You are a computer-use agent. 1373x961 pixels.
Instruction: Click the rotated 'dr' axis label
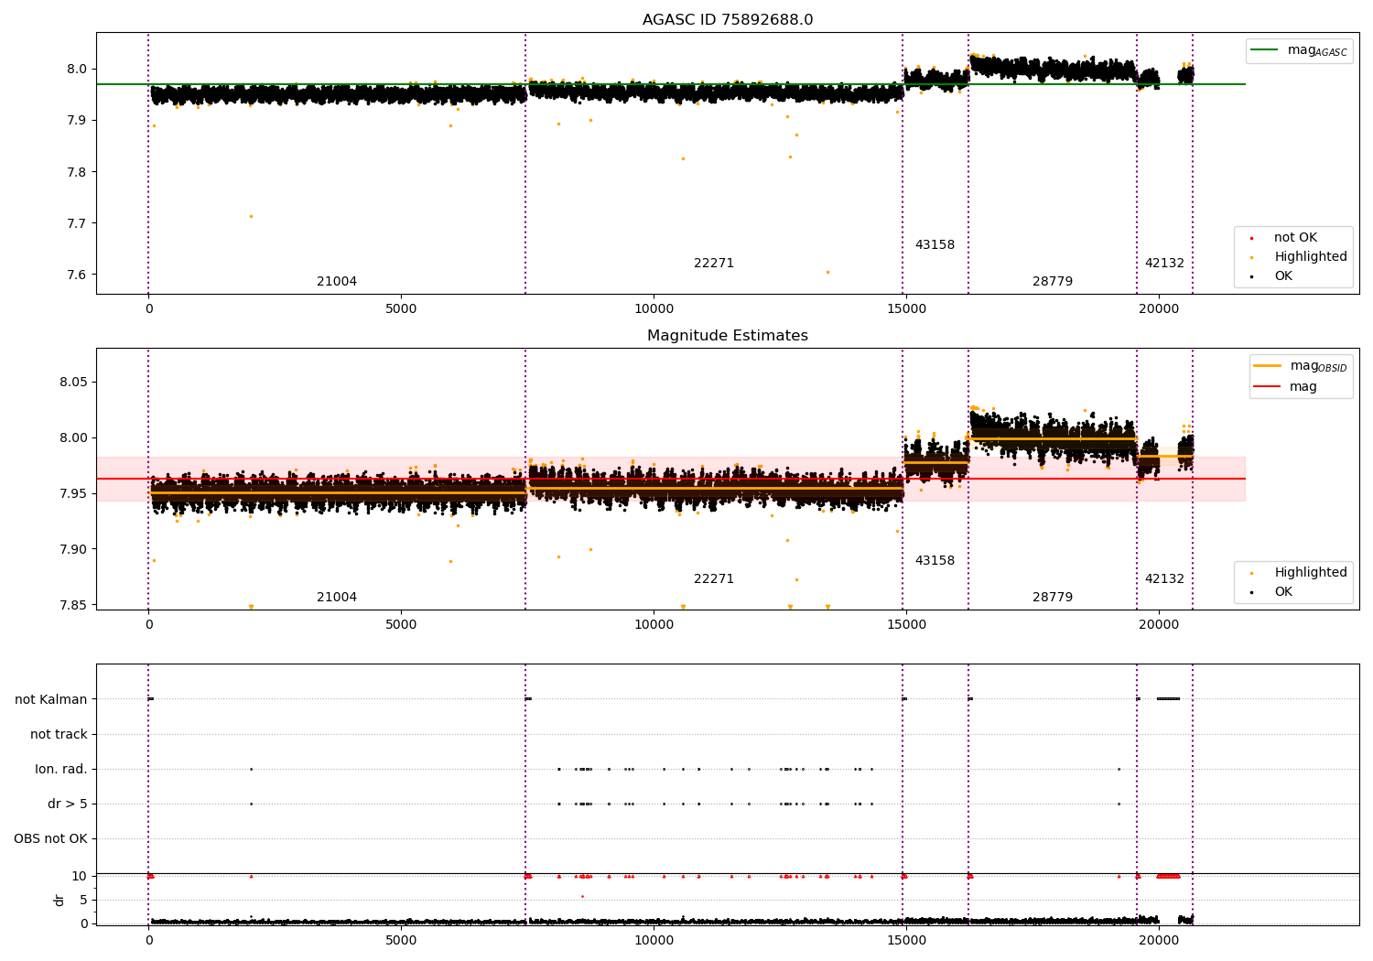tap(59, 901)
